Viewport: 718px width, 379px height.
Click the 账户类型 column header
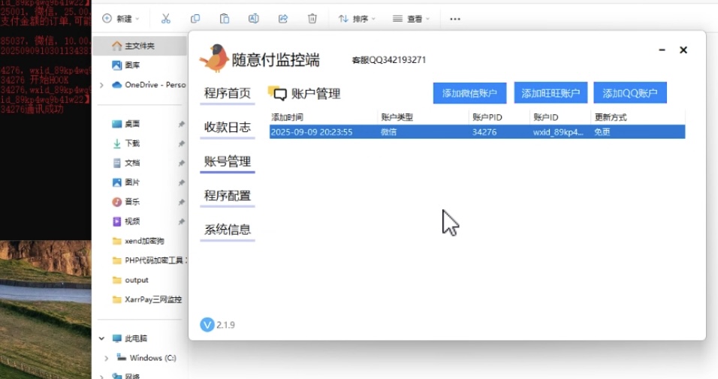point(424,118)
